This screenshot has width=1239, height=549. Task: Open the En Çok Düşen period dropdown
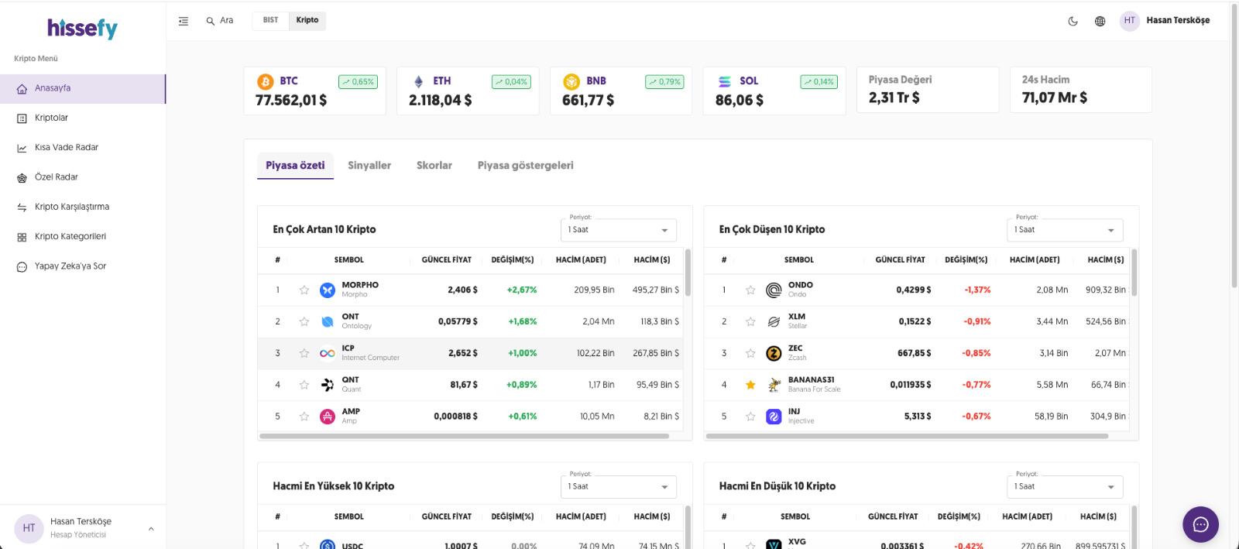pyautogui.click(x=1065, y=230)
